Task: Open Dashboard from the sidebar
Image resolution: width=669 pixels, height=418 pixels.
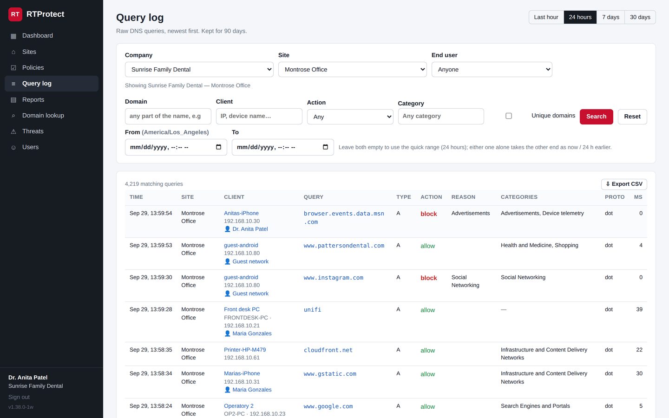Action: pyautogui.click(x=52, y=36)
